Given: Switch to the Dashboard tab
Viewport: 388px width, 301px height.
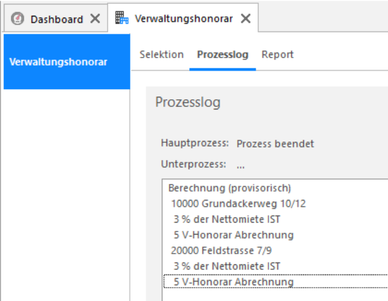Looking at the screenshot, I should (x=56, y=19).
